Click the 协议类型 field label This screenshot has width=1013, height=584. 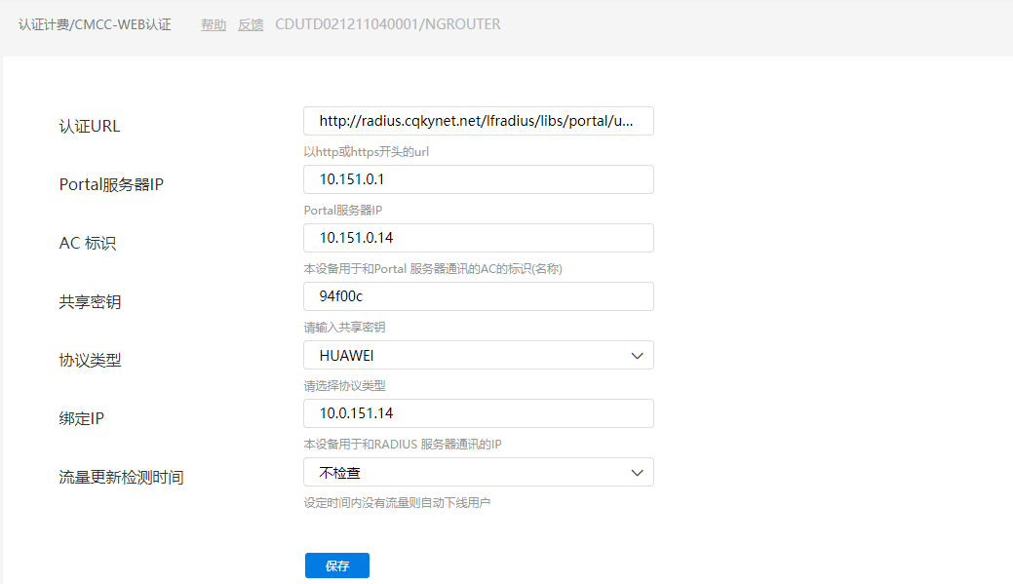(x=90, y=361)
